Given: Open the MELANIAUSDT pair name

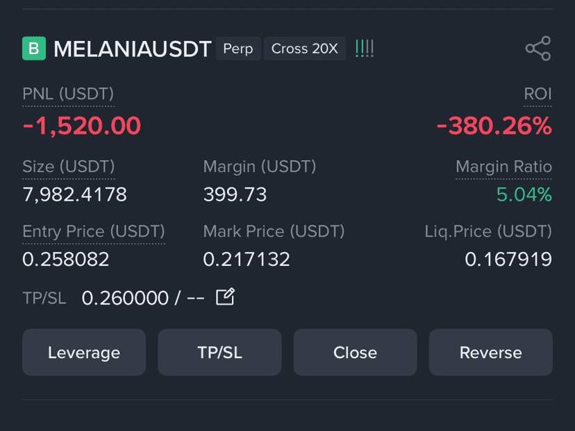Looking at the screenshot, I should tap(133, 49).
